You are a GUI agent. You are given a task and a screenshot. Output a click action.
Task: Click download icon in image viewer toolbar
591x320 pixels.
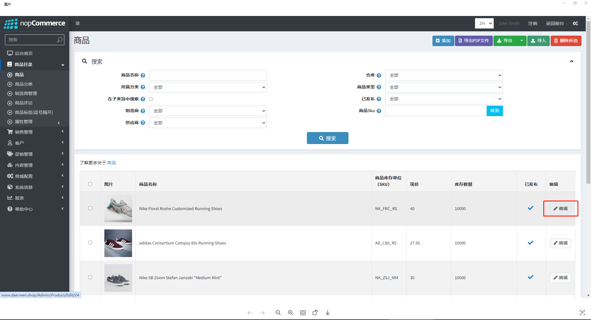click(328, 313)
